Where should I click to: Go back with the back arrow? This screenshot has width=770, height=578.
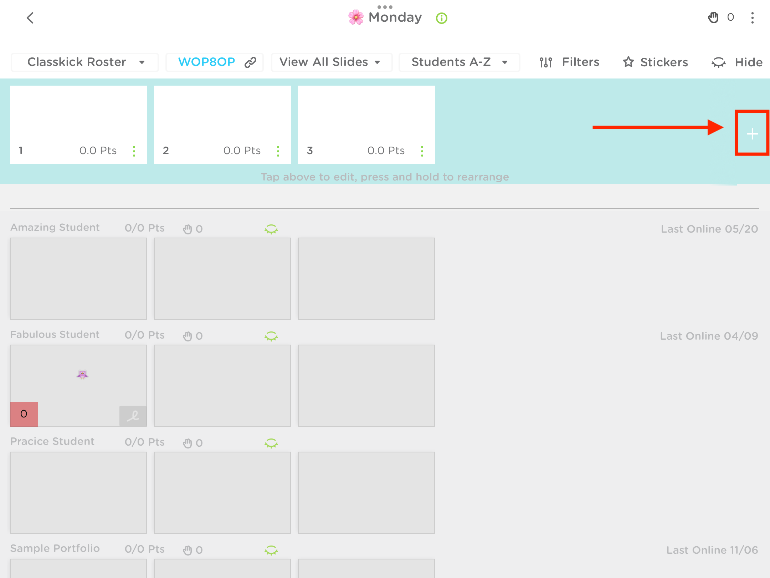(x=30, y=18)
